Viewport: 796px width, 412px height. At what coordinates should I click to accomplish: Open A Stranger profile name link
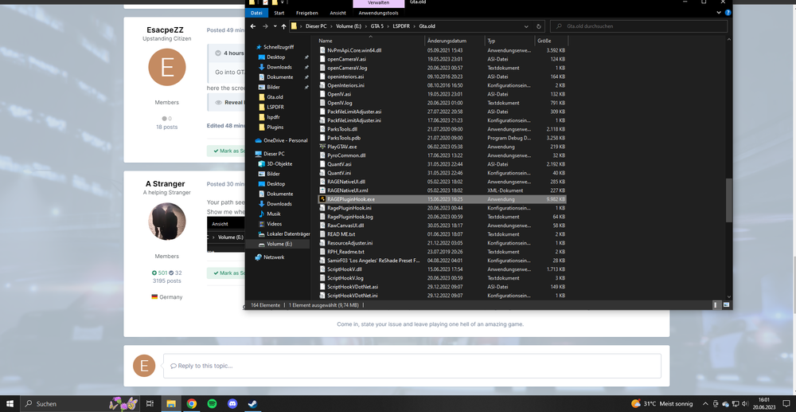165,184
